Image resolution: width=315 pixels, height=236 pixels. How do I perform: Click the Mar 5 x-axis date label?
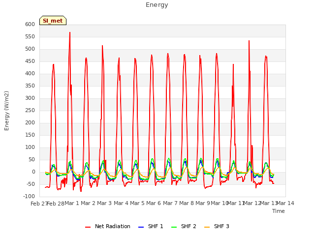137,203
